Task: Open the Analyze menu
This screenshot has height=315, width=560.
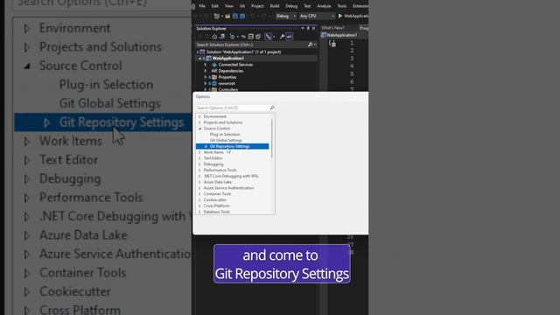Action: point(324,6)
